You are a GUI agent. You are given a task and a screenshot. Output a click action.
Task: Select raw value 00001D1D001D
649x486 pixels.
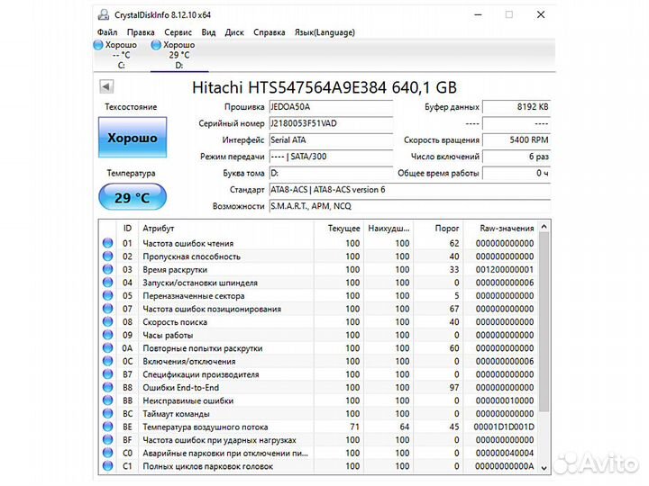click(504, 427)
